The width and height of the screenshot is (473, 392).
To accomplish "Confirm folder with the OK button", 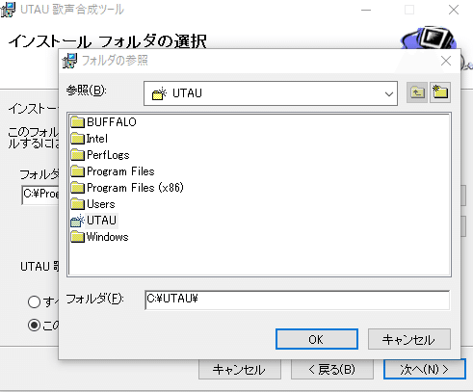I will 317,339.
